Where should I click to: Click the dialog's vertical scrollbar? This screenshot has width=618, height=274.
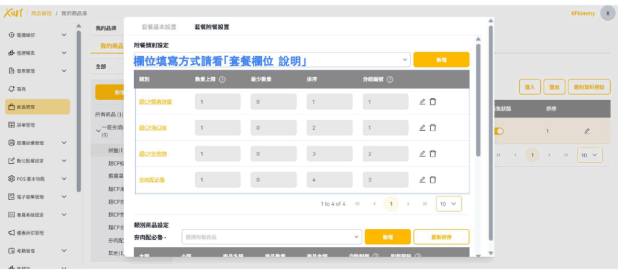click(479, 96)
